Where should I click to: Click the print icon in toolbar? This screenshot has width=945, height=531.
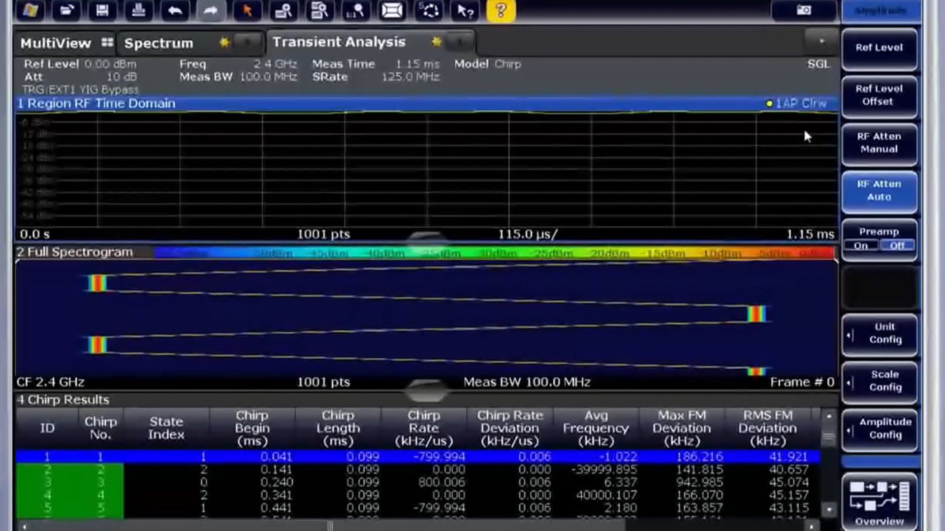click(x=138, y=10)
